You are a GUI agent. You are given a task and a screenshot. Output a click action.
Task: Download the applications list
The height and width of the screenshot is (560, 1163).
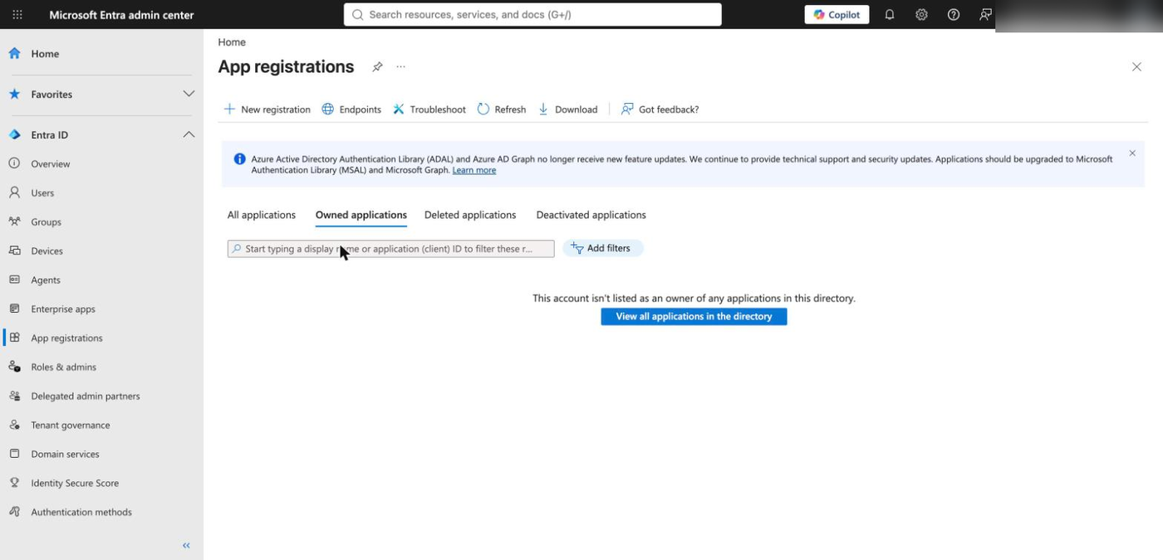(x=568, y=110)
